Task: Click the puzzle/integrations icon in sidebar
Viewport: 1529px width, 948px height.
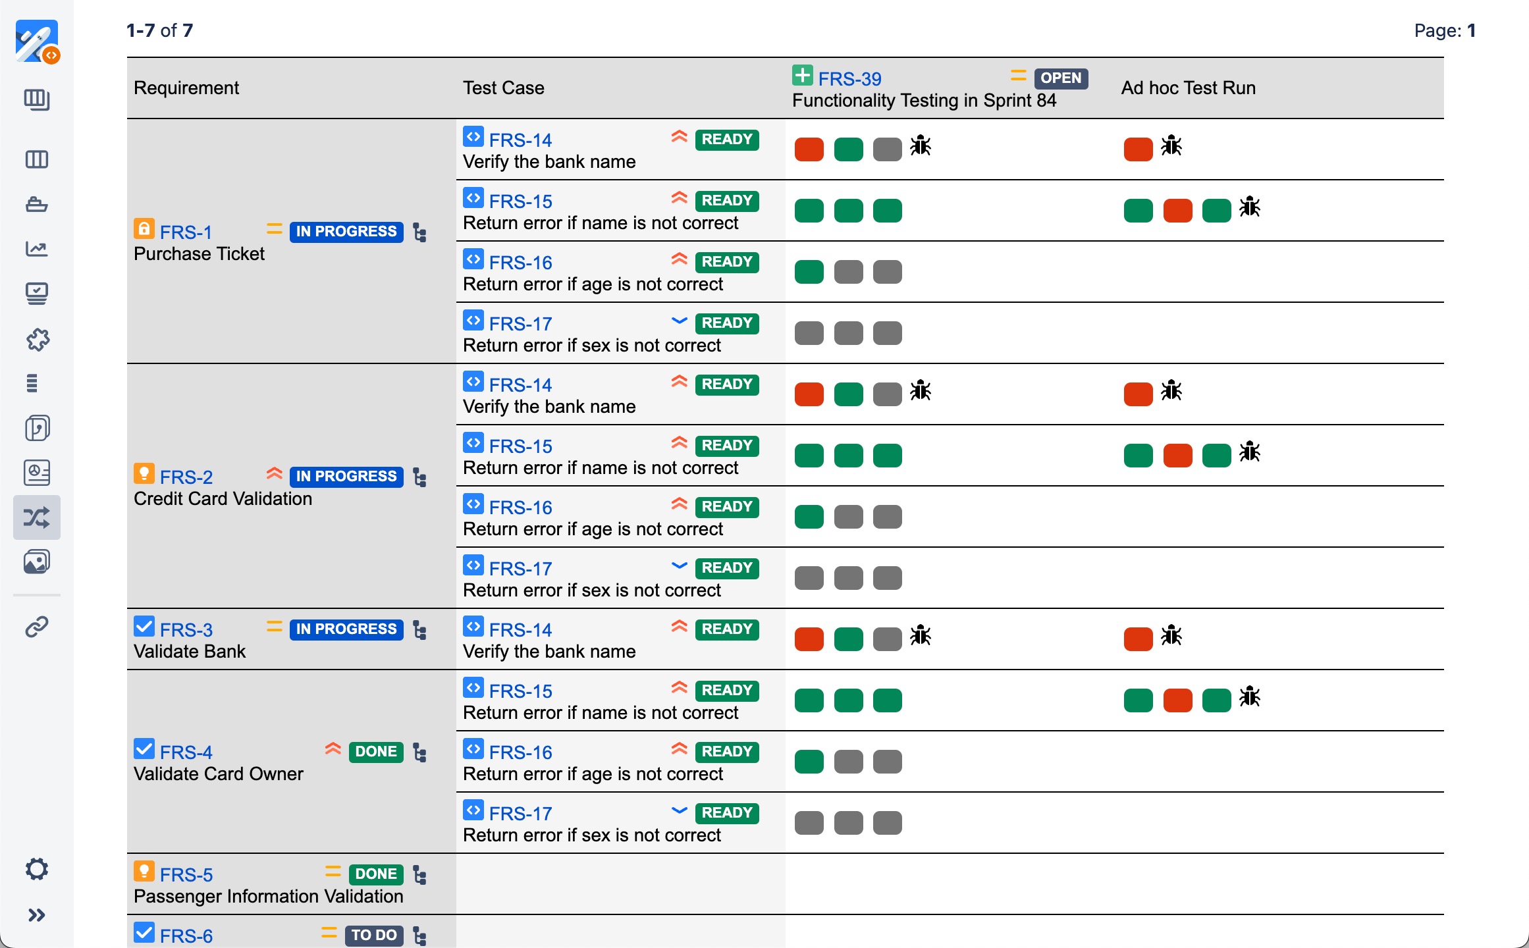Action: pos(38,338)
